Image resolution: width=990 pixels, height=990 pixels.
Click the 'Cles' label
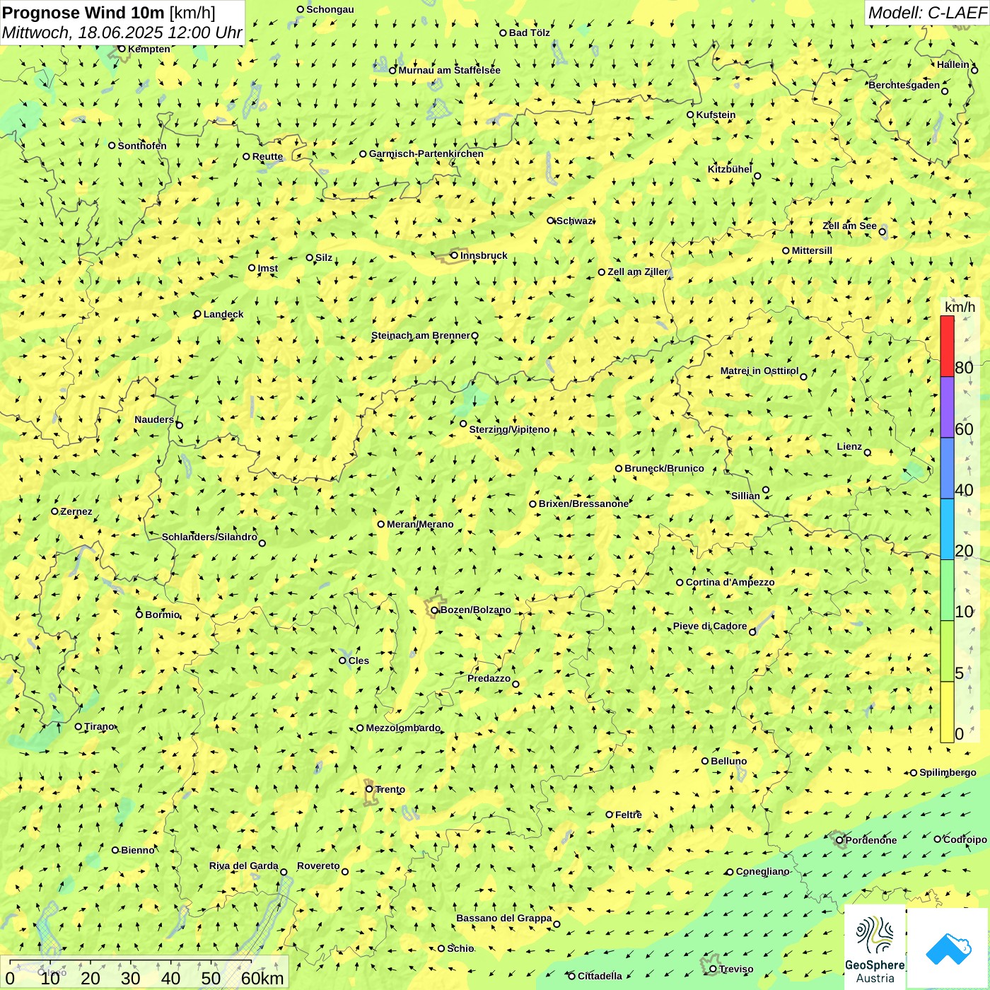click(x=359, y=660)
